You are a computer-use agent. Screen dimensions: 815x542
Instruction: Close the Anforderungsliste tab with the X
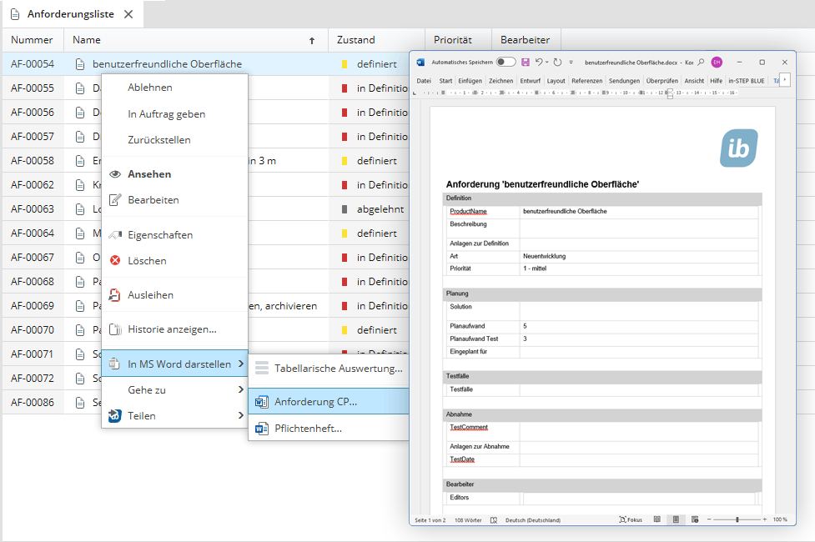pos(128,14)
